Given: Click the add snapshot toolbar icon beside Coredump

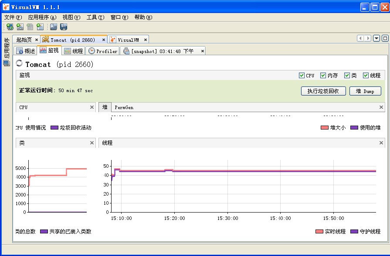Looking at the screenshot, I should (x=40, y=27).
